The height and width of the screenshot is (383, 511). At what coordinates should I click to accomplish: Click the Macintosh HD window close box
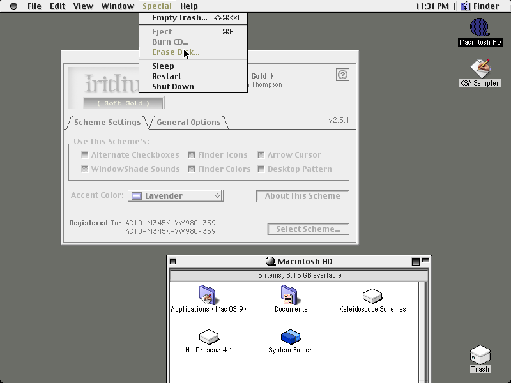point(173,261)
